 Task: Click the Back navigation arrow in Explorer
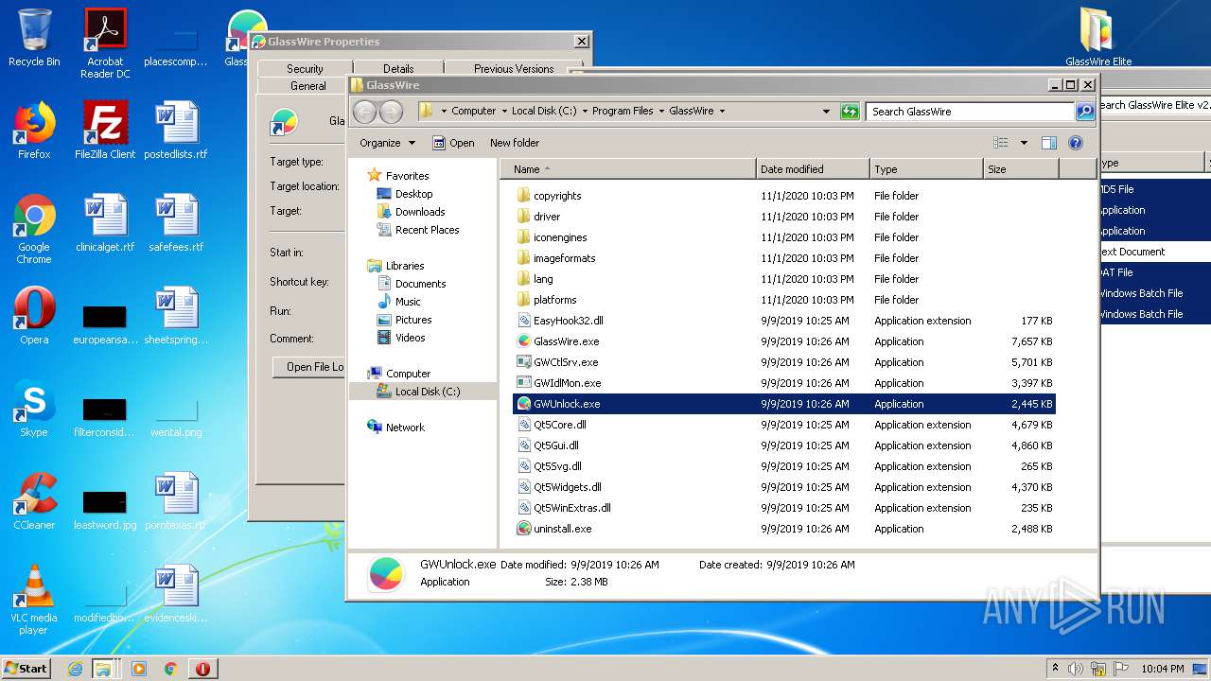(x=364, y=112)
